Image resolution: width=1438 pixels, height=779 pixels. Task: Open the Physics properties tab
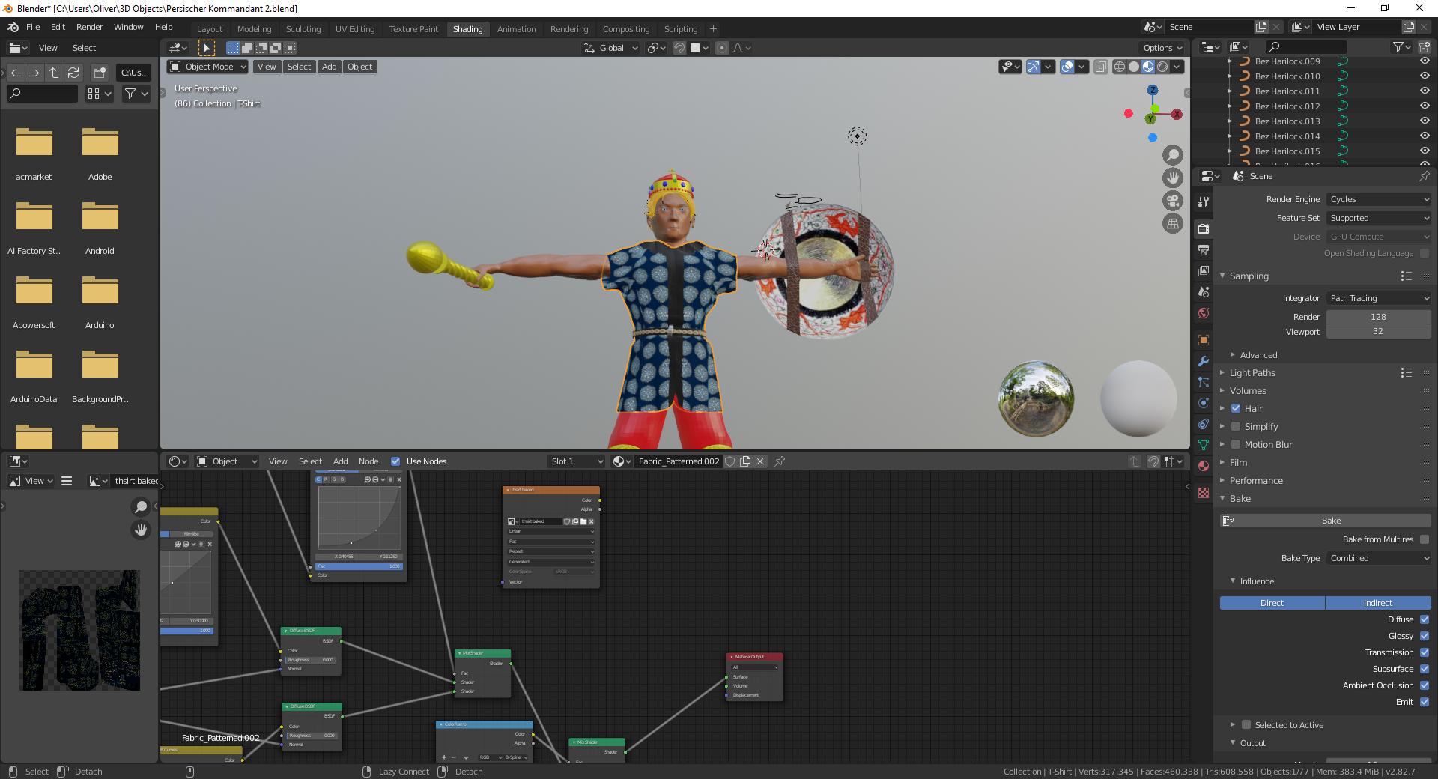(1203, 403)
